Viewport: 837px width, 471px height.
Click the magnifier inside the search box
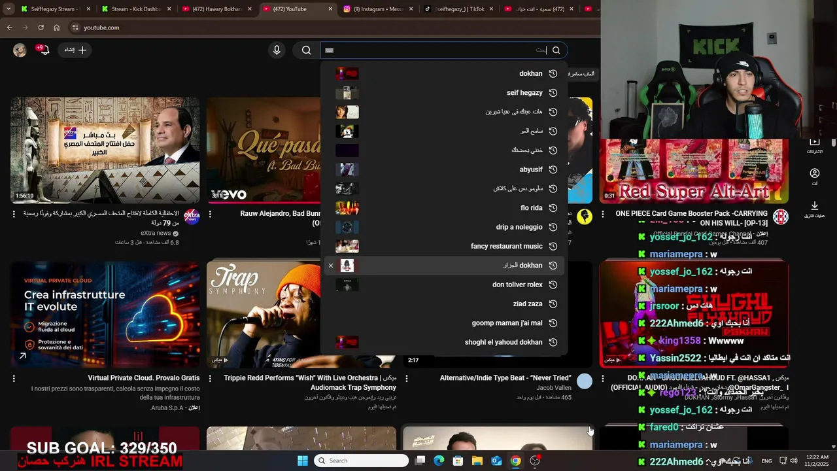pos(556,50)
